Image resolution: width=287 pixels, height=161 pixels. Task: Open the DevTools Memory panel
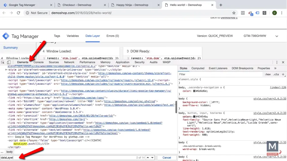(x=105, y=62)
